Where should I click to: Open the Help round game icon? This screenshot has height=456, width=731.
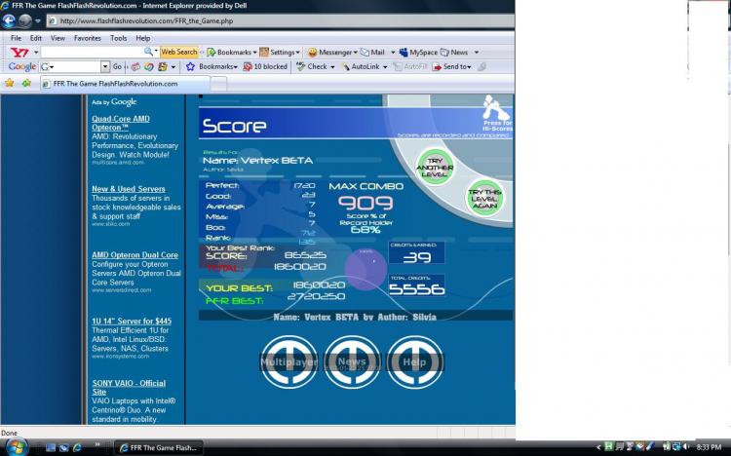click(x=414, y=361)
